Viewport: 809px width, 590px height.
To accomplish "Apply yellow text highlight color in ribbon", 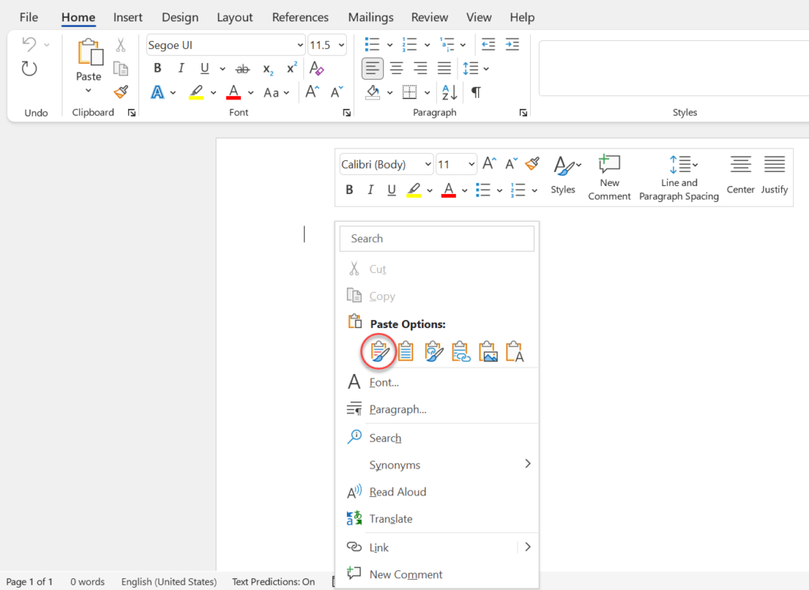I will [x=196, y=92].
